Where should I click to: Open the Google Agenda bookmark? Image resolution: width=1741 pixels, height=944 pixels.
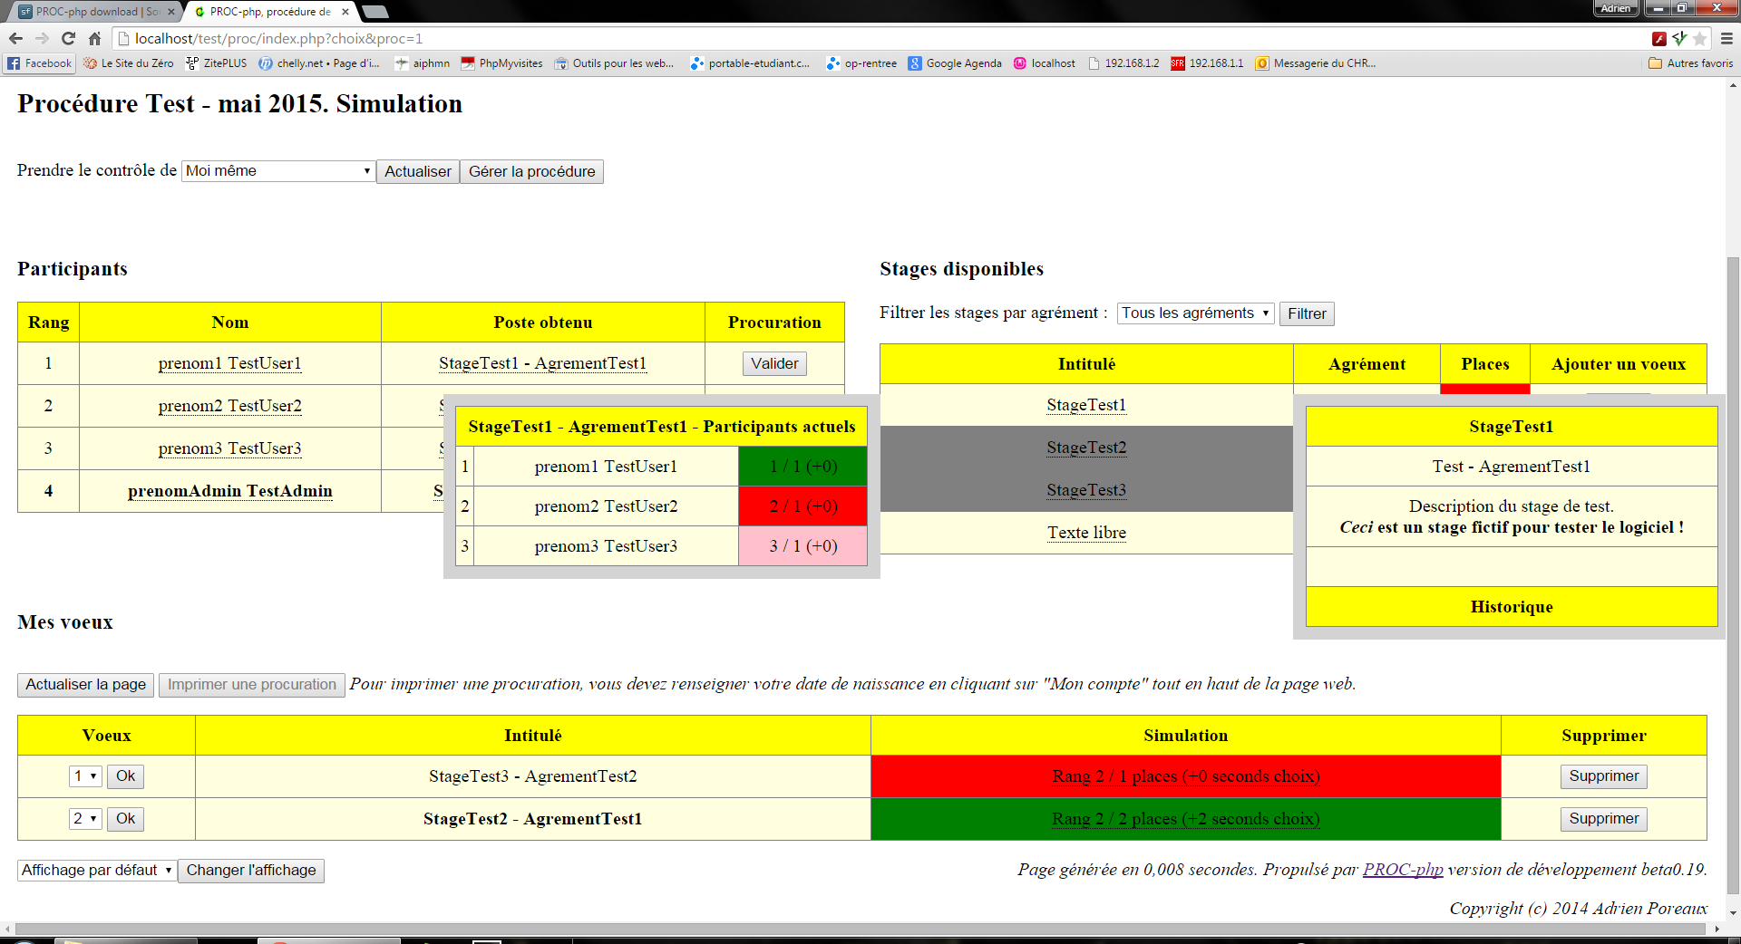click(955, 63)
